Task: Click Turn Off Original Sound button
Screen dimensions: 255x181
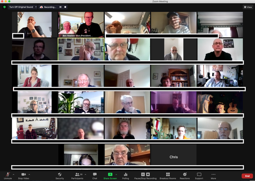Action: click(21, 7)
